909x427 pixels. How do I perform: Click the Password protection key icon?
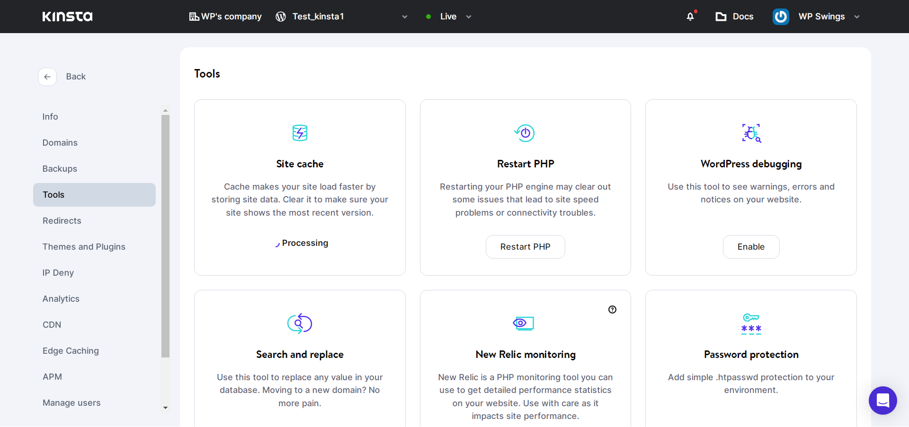click(751, 323)
